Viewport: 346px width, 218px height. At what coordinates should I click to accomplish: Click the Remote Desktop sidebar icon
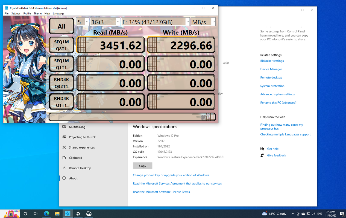[64, 168]
